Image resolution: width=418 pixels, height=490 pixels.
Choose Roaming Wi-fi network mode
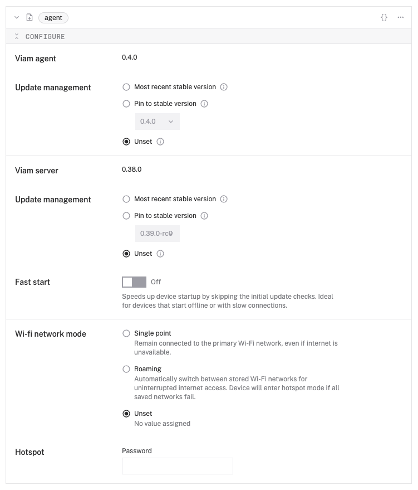126,369
